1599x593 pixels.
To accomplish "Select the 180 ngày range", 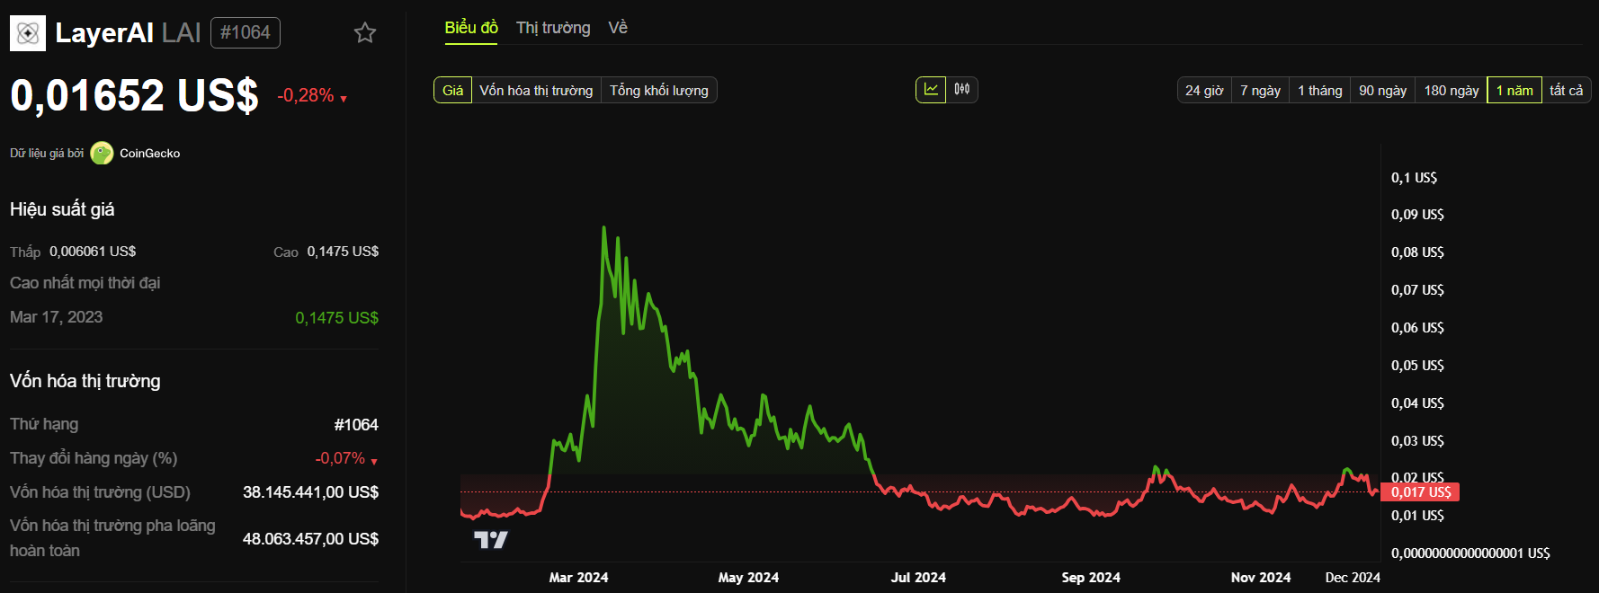I will click(x=1452, y=91).
